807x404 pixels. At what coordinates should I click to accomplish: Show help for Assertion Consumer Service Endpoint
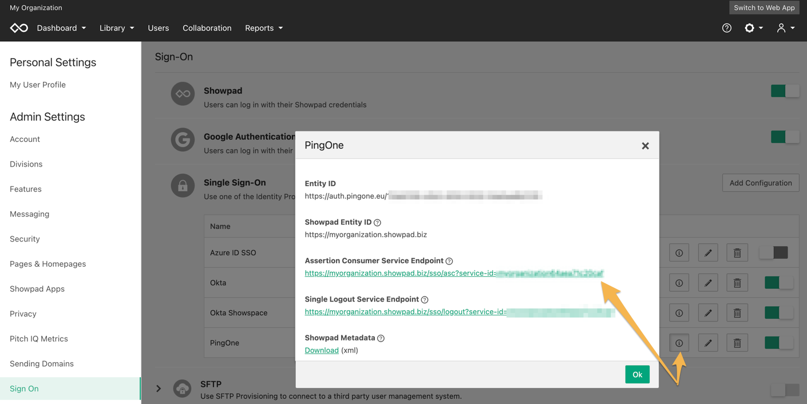tap(449, 261)
